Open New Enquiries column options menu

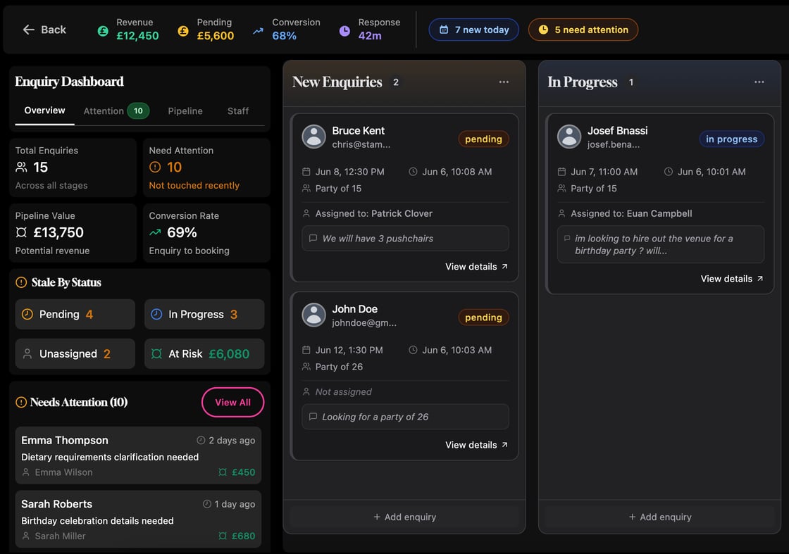(x=504, y=82)
